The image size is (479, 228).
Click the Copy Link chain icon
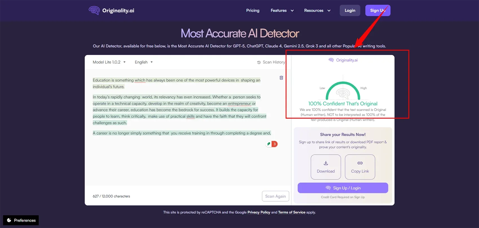(x=360, y=163)
